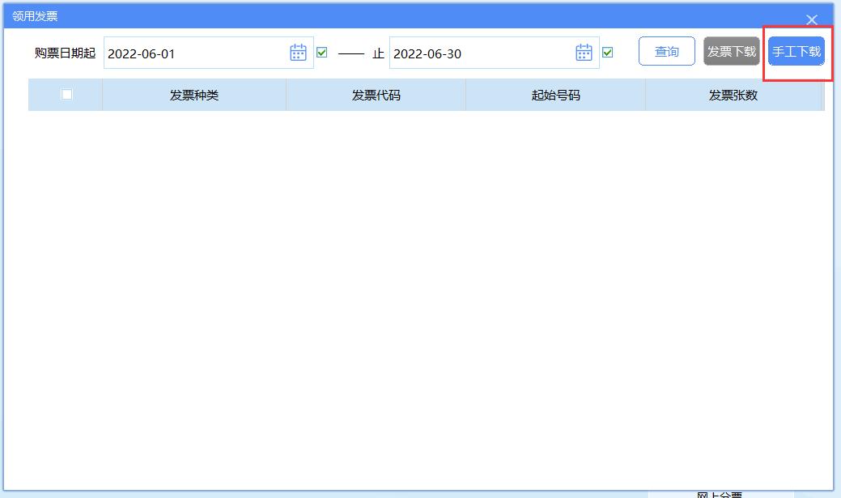
Task: Close the 领用发票 dialog
Action: (x=812, y=19)
